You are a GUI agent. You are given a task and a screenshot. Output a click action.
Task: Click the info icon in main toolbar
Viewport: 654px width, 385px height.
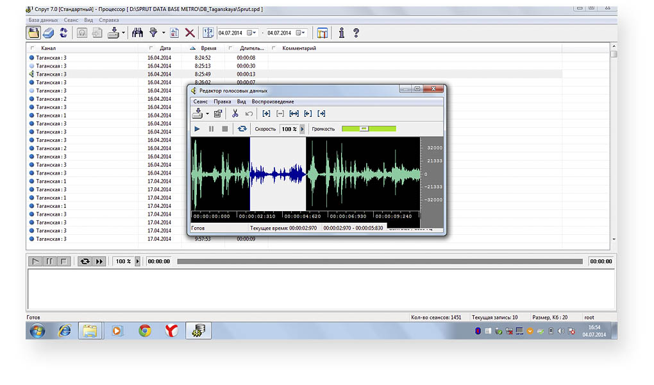coord(342,33)
